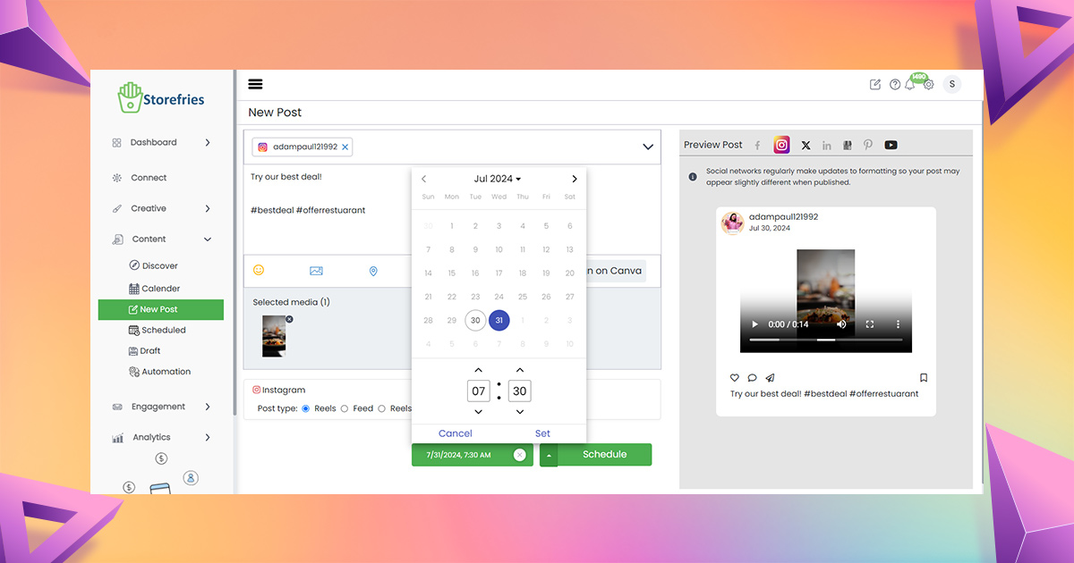Click the Storefries logo

(161, 97)
